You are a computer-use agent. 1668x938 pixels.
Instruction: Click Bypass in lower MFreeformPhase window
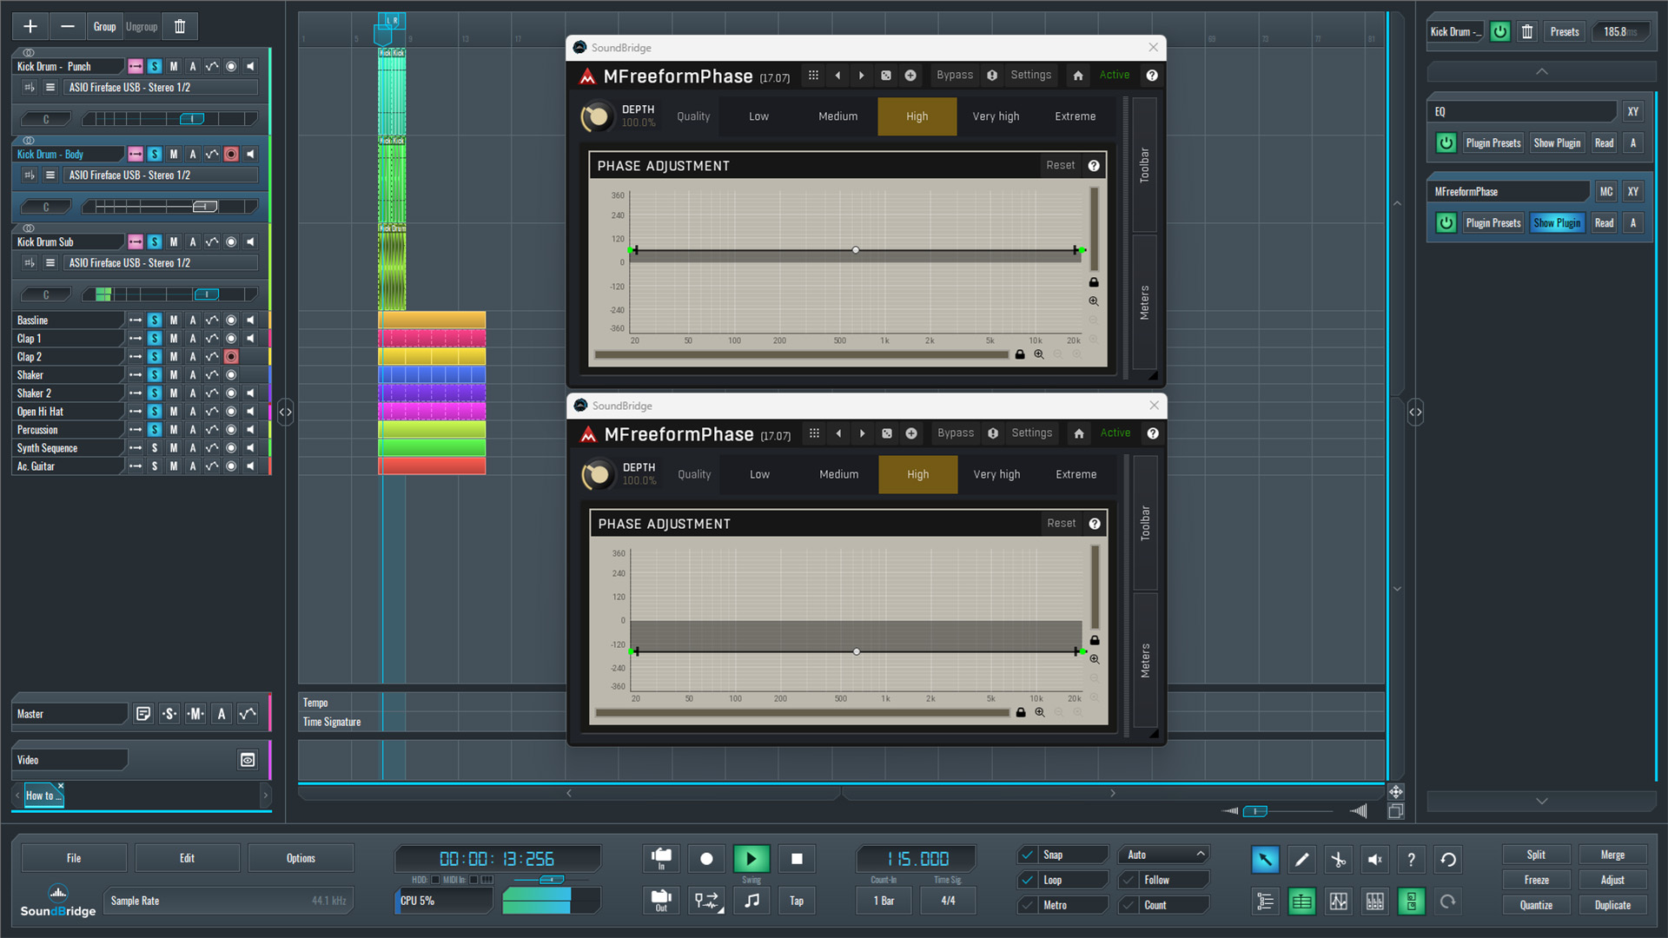(x=955, y=433)
